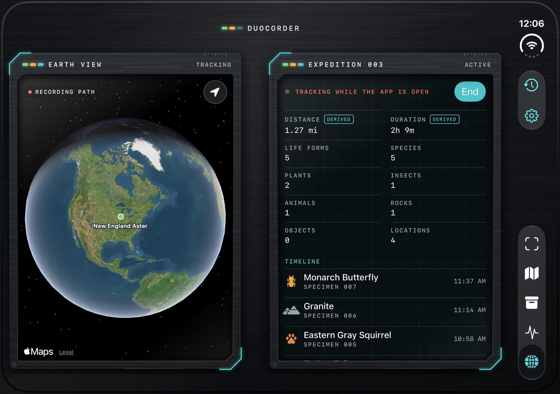Click the EXPEDITION 003 panel title
This screenshot has width=560, height=394.
point(346,64)
